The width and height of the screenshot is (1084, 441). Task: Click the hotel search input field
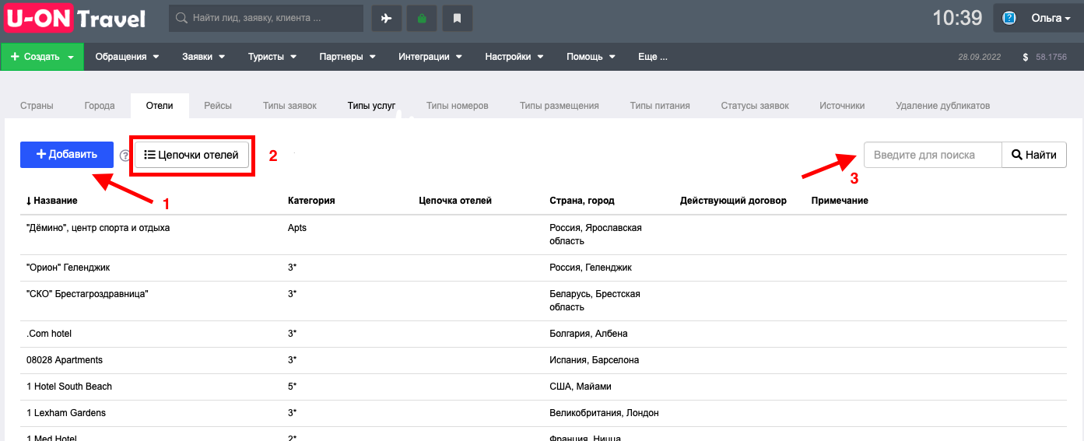point(932,155)
